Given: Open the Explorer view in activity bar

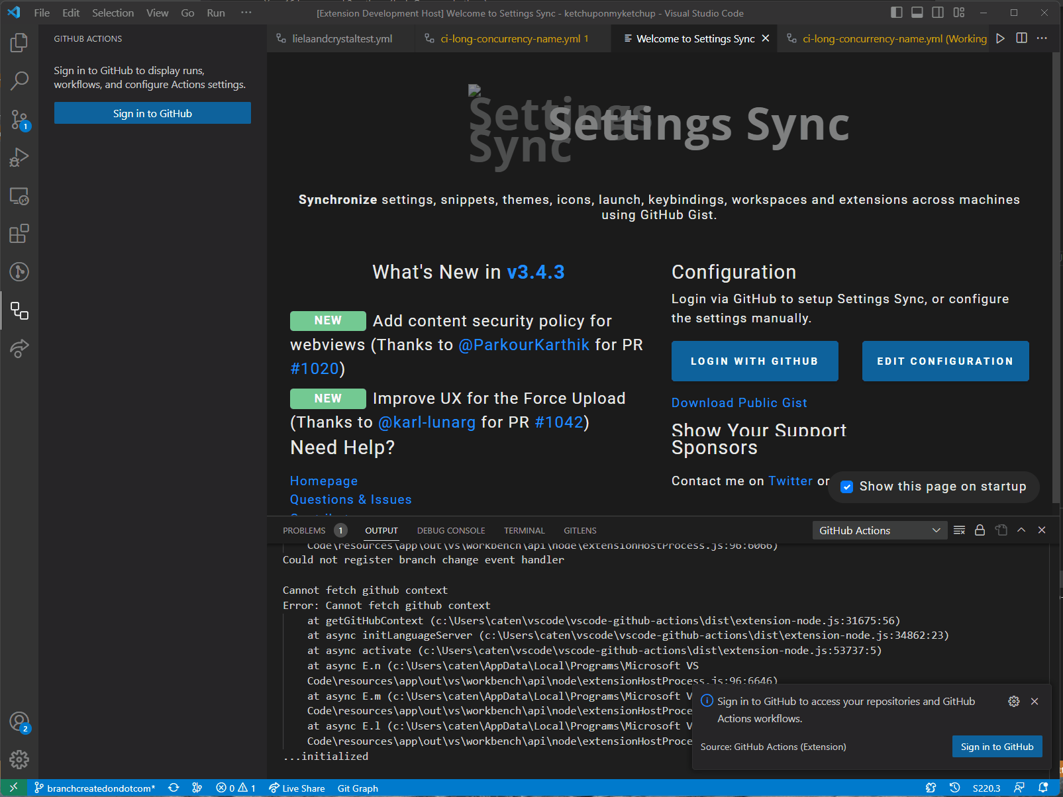Looking at the screenshot, I should [x=19, y=43].
